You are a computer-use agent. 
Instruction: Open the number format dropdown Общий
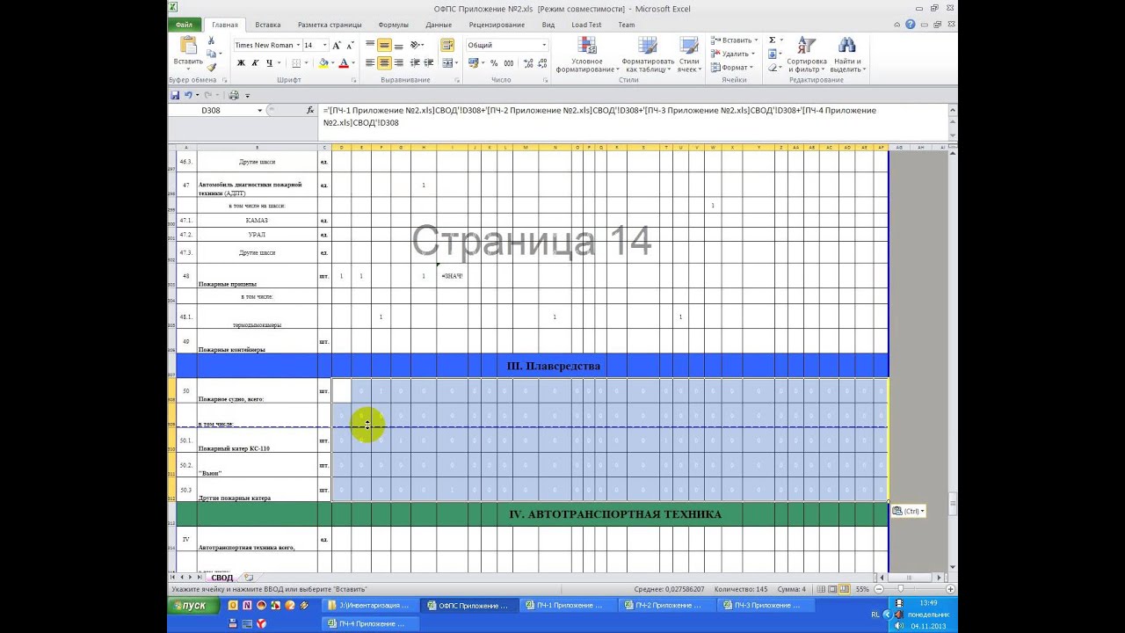(x=543, y=45)
